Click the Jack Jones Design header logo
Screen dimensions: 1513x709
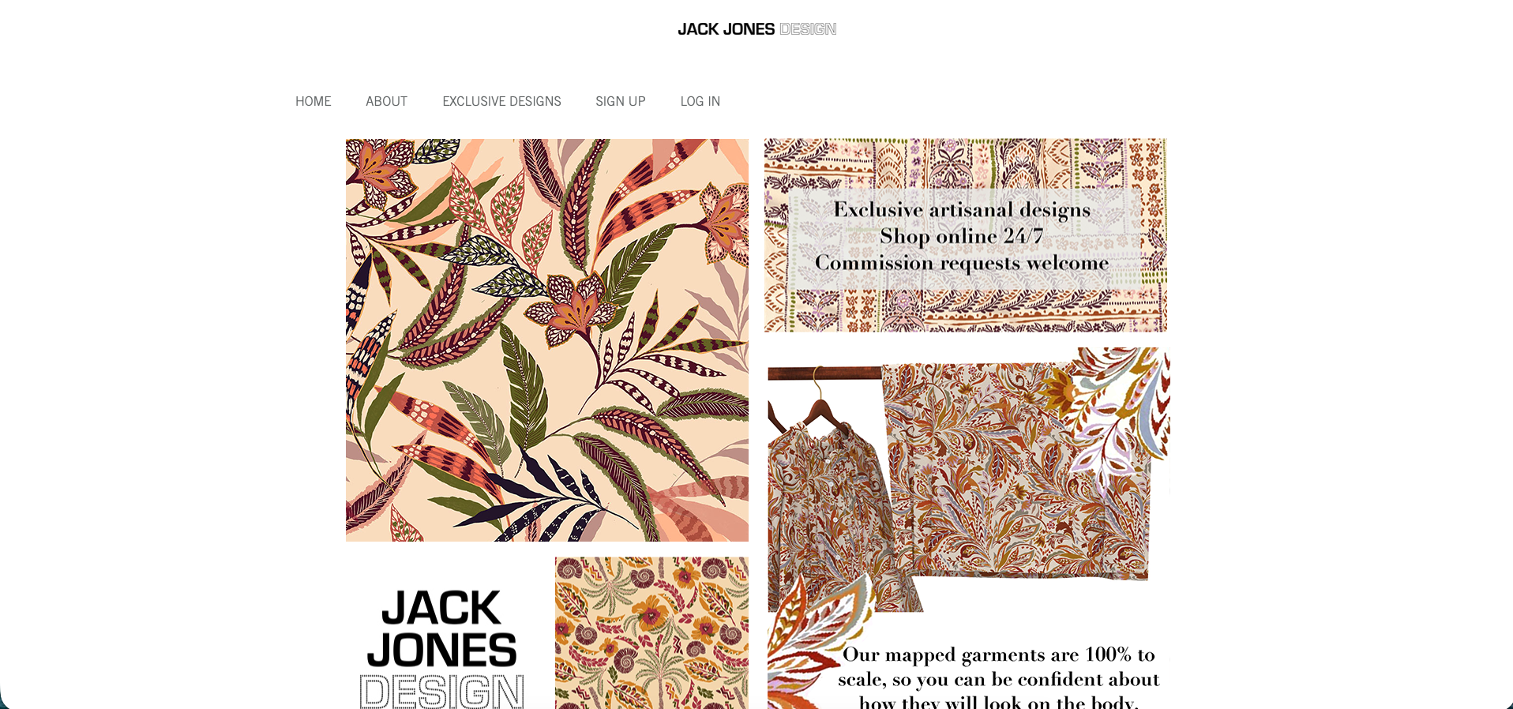(756, 29)
